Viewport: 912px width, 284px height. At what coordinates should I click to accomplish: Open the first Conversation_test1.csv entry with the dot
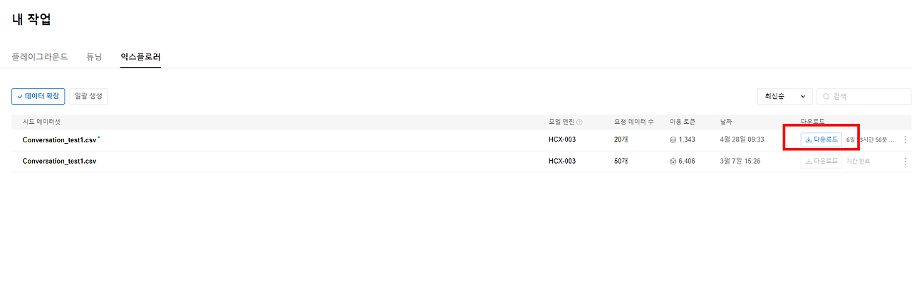point(59,140)
